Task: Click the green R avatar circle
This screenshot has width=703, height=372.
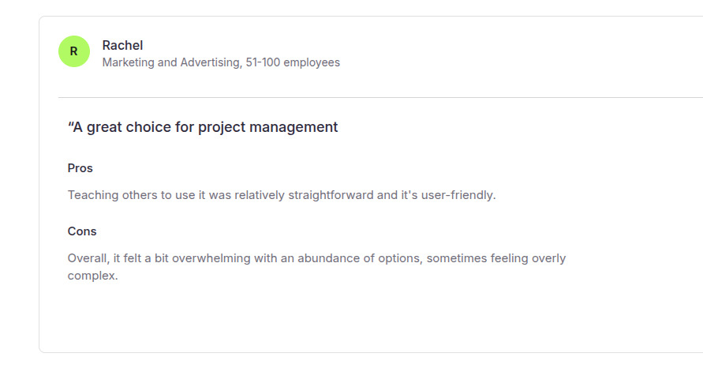Action: tap(73, 51)
